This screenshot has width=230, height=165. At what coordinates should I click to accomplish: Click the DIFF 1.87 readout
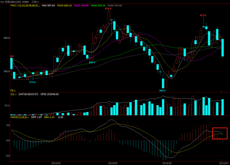pyautogui.click(x=37, y=117)
